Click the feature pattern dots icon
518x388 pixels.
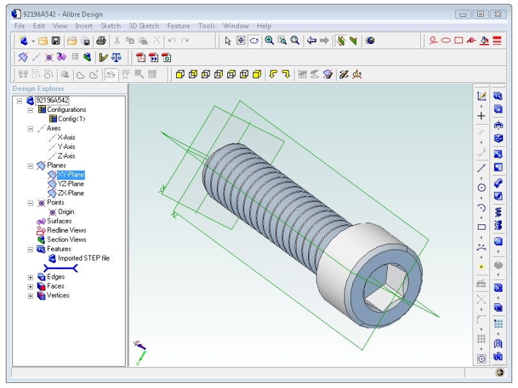498,324
